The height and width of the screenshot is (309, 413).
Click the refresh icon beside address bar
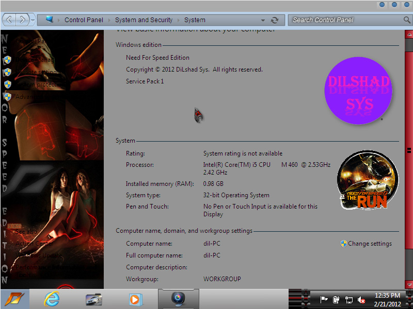point(275,20)
